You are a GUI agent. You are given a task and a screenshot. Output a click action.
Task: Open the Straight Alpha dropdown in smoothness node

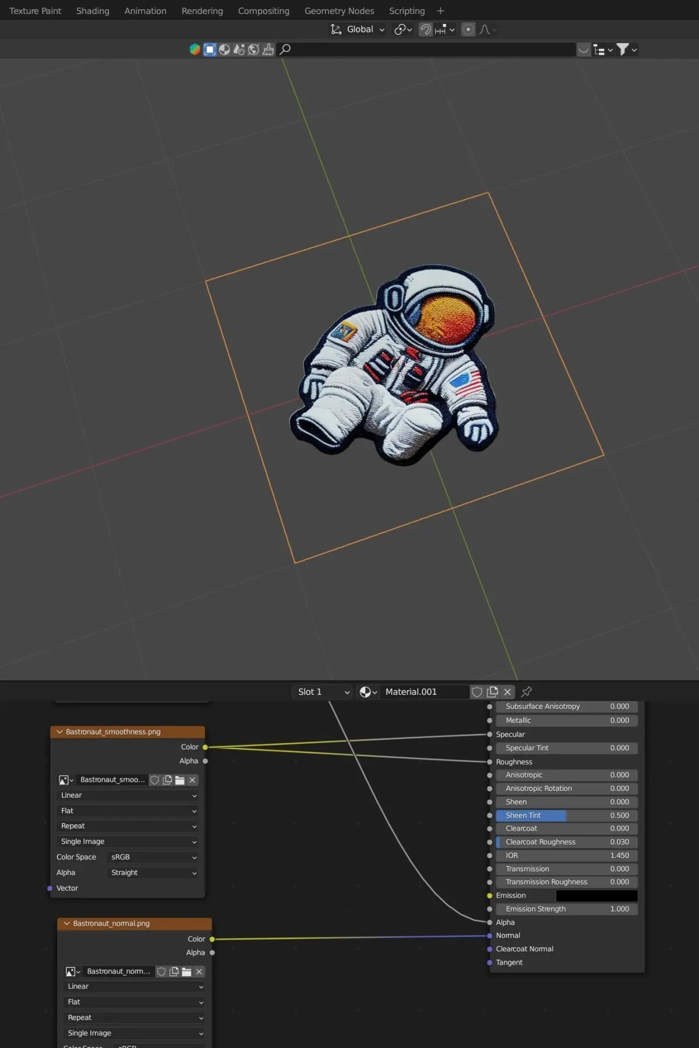click(153, 873)
